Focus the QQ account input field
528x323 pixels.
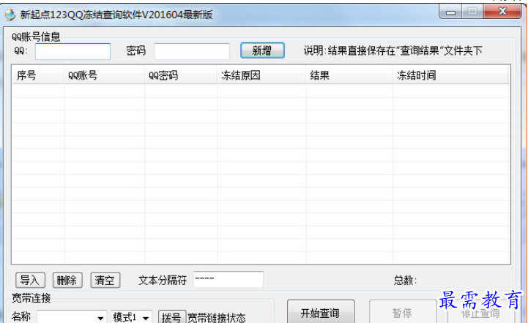[72, 51]
